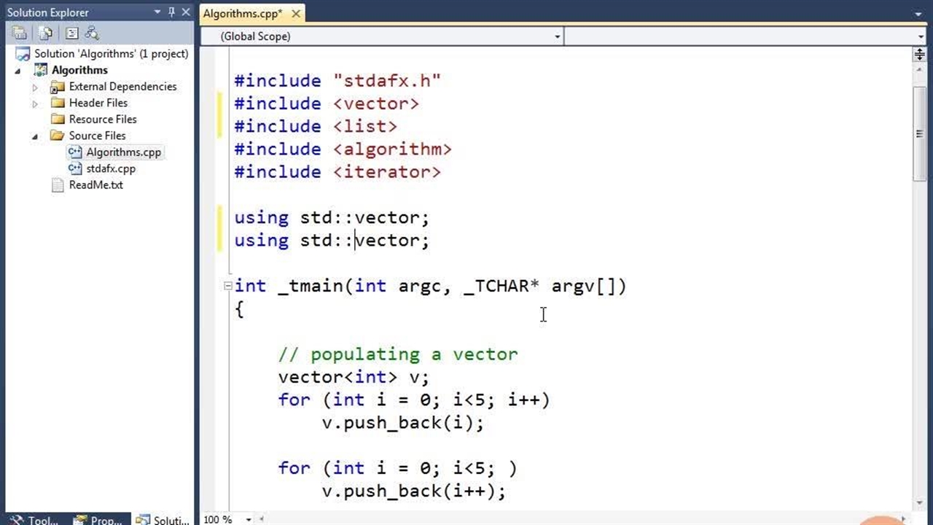Click the Show All Files toolbar icon

click(x=46, y=33)
